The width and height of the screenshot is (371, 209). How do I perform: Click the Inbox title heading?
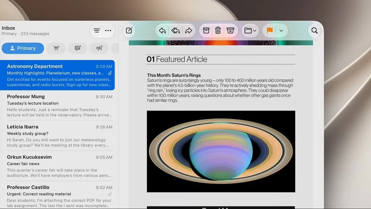[x=8, y=28]
